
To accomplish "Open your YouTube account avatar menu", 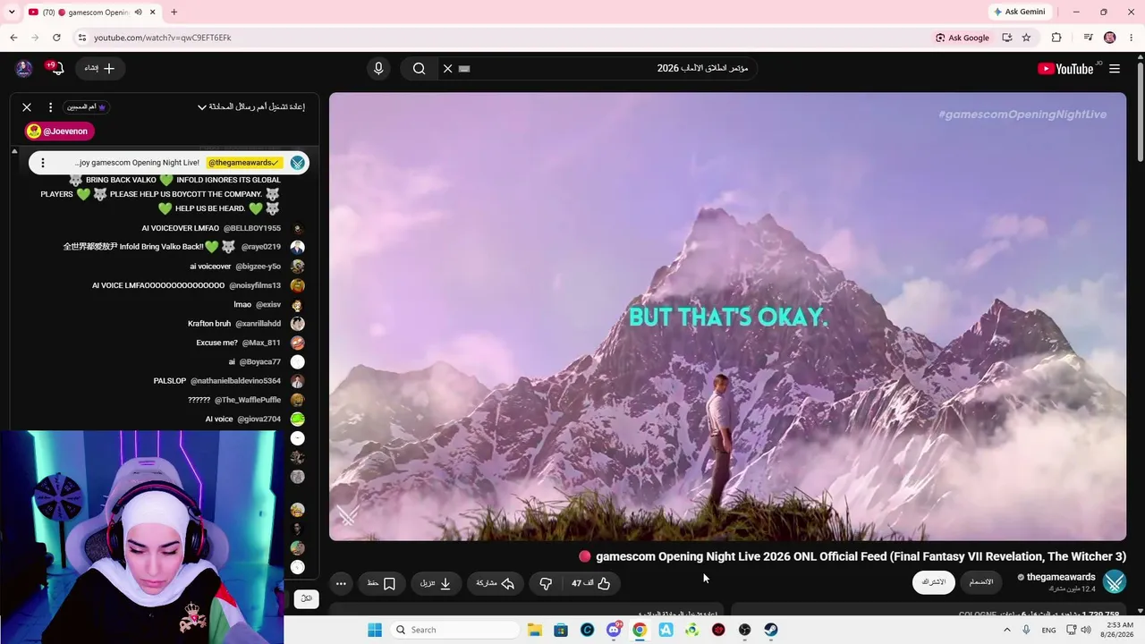I will tap(24, 69).
